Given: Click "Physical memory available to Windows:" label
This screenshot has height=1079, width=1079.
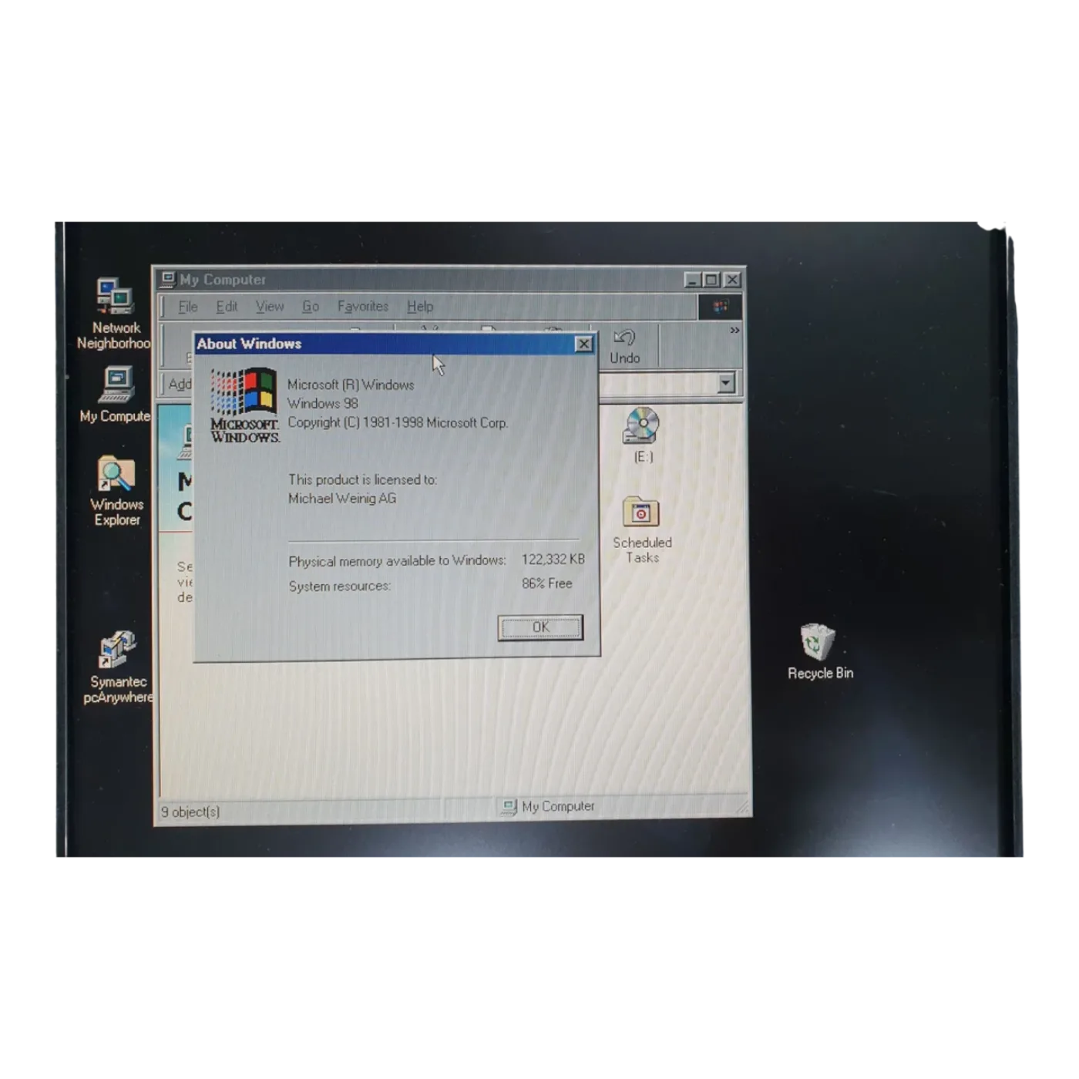Looking at the screenshot, I should click(x=397, y=560).
